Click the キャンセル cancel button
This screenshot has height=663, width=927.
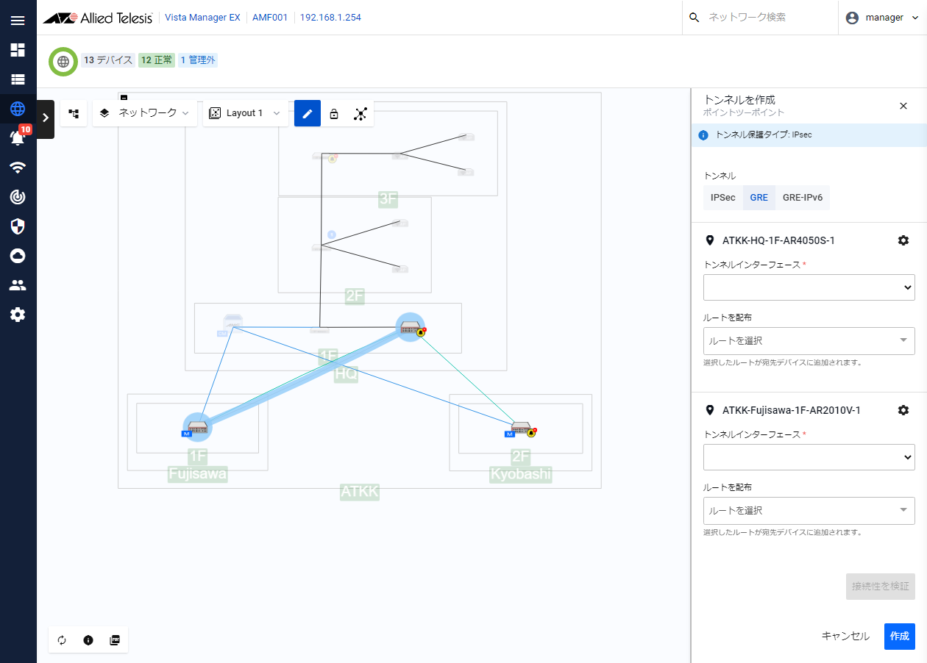click(x=845, y=637)
